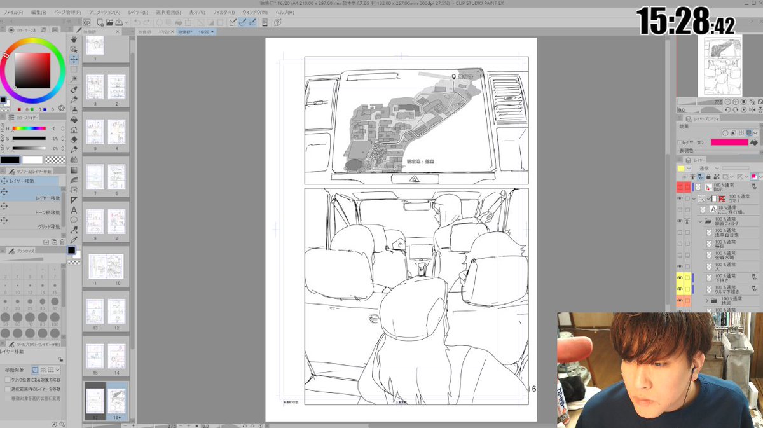Image resolution: width=763 pixels, height=428 pixels.
Task: Toggle visibility eye of コマ1 layer
Action: tap(680, 198)
